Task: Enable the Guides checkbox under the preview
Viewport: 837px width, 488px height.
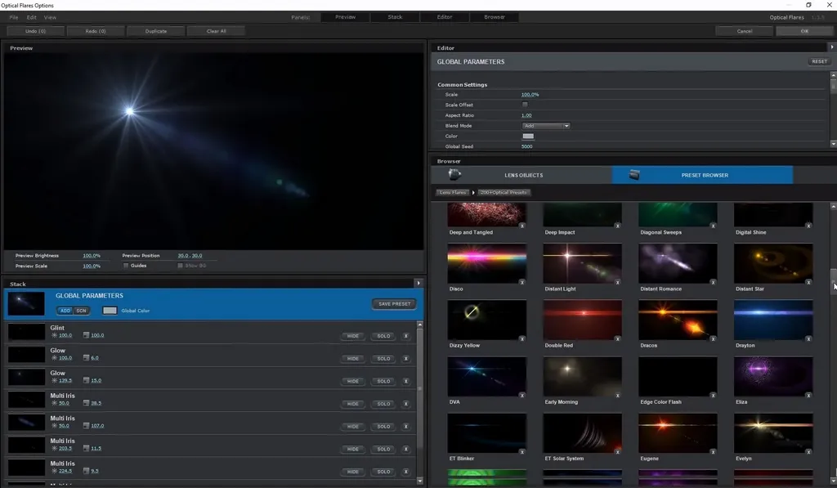Action: (126, 266)
